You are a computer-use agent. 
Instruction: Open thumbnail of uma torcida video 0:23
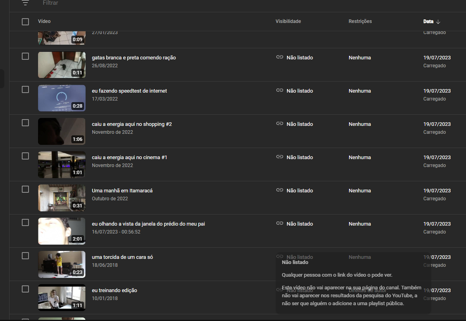62,264
